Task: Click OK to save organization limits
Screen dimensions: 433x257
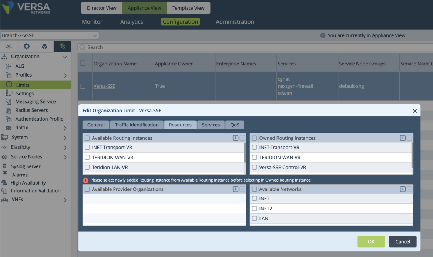Action: click(x=371, y=241)
